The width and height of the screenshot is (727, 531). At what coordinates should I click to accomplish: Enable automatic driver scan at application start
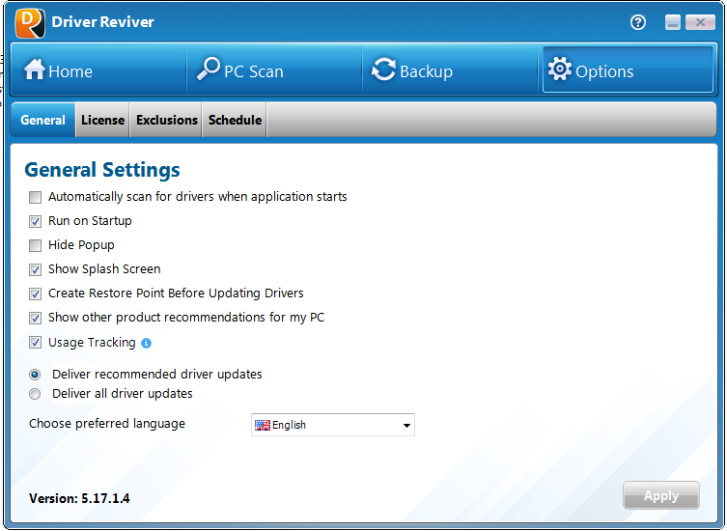pos(35,197)
